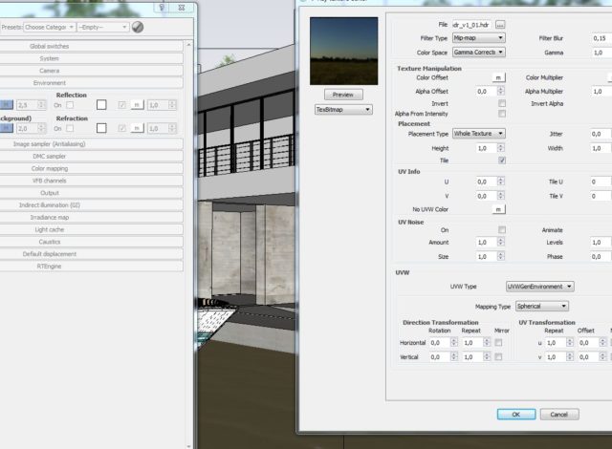This screenshot has width=612, height=449.
Task: Enable the Reflection On checkbox
Action: point(70,104)
